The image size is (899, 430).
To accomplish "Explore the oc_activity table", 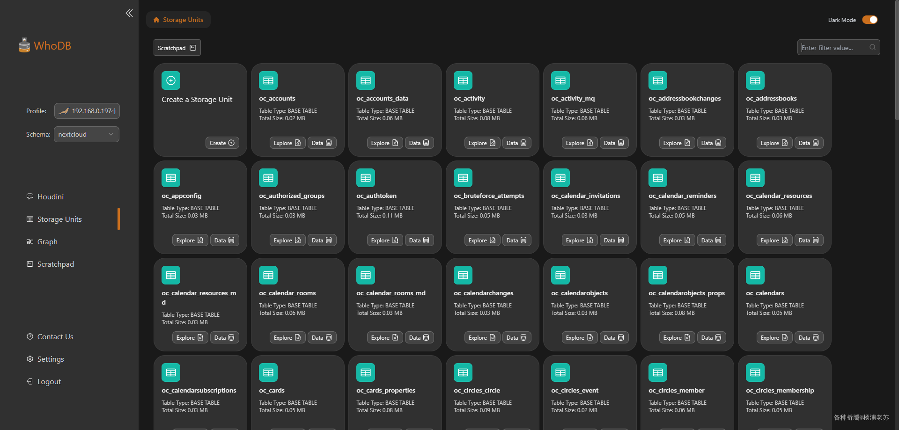I will click(482, 143).
